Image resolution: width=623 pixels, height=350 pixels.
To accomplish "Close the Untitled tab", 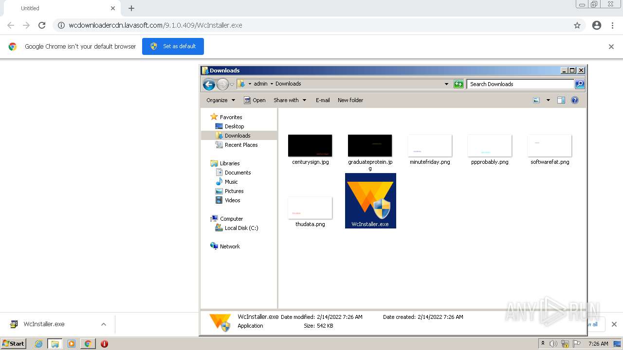I will point(113,8).
